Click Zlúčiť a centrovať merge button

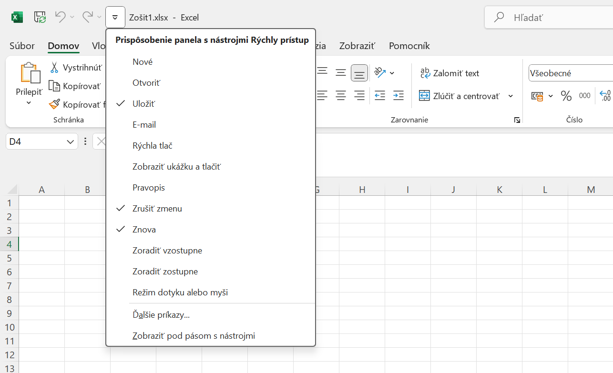460,96
